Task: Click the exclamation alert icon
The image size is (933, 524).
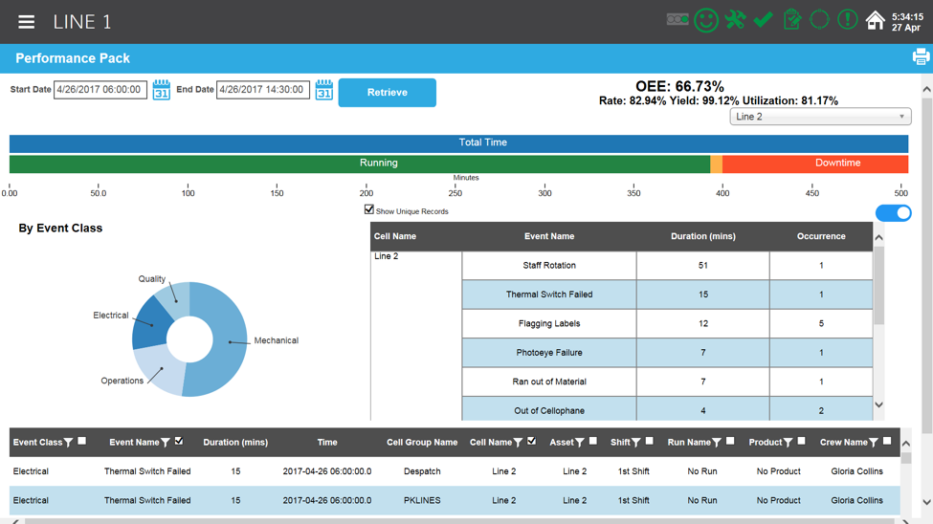Action: tap(847, 20)
